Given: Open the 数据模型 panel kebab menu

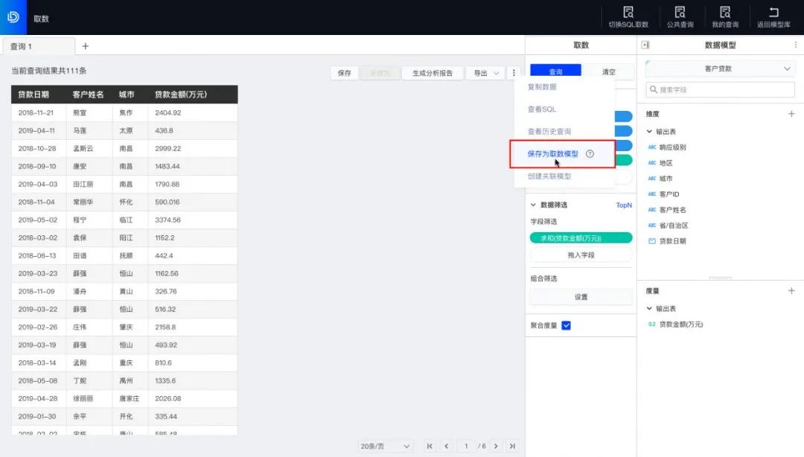Looking at the screenshot, I should pyautogui.click(x=795, y=45).
